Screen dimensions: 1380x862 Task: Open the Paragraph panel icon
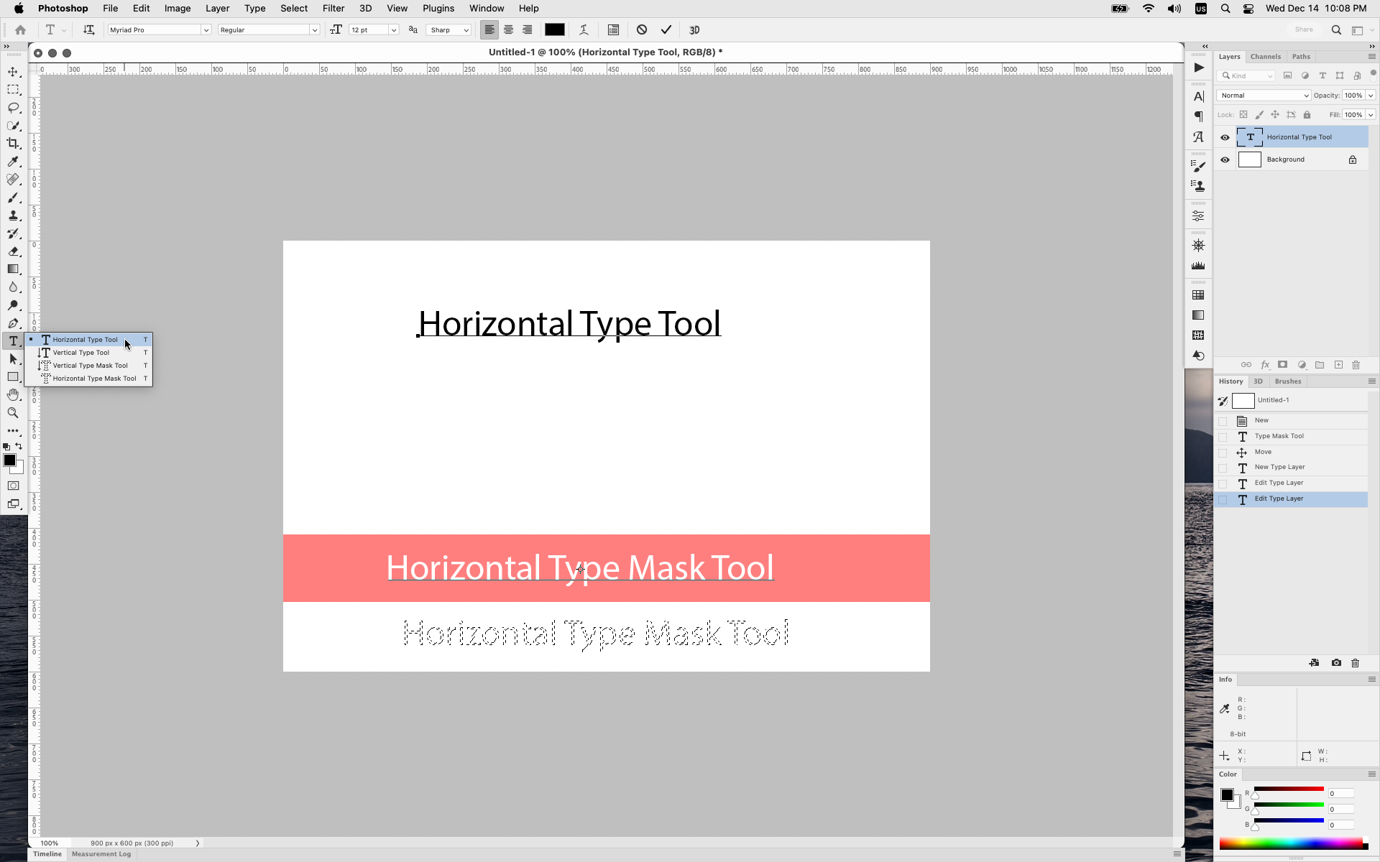[x=1198, y=116]
